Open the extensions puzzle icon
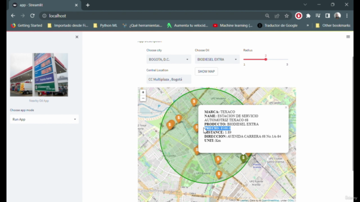The height and width of the screenshot is (202, 360). [x=308, y=16]
